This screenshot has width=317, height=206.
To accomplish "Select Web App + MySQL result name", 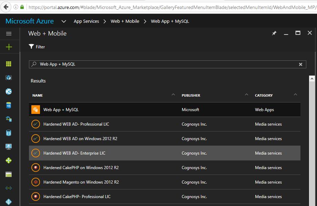I will (61, 110).
